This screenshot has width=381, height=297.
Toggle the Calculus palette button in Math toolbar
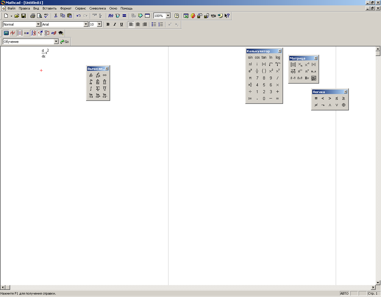click(34, 33)
